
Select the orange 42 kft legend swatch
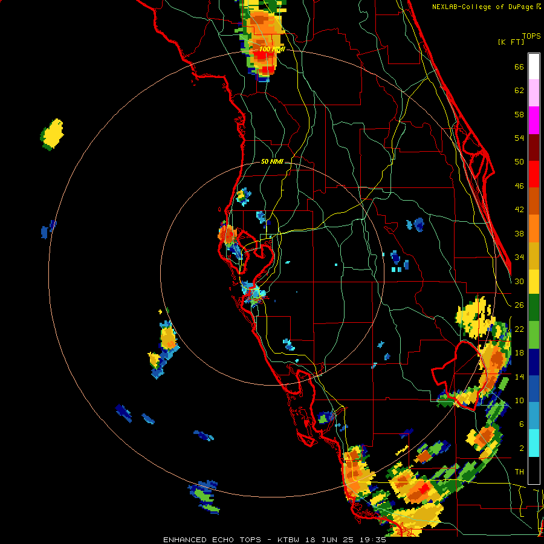[x=534, y=228]
